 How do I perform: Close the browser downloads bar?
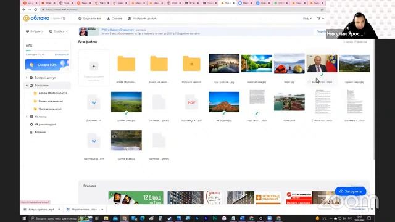pyautogui.click(x=372, y=210)
